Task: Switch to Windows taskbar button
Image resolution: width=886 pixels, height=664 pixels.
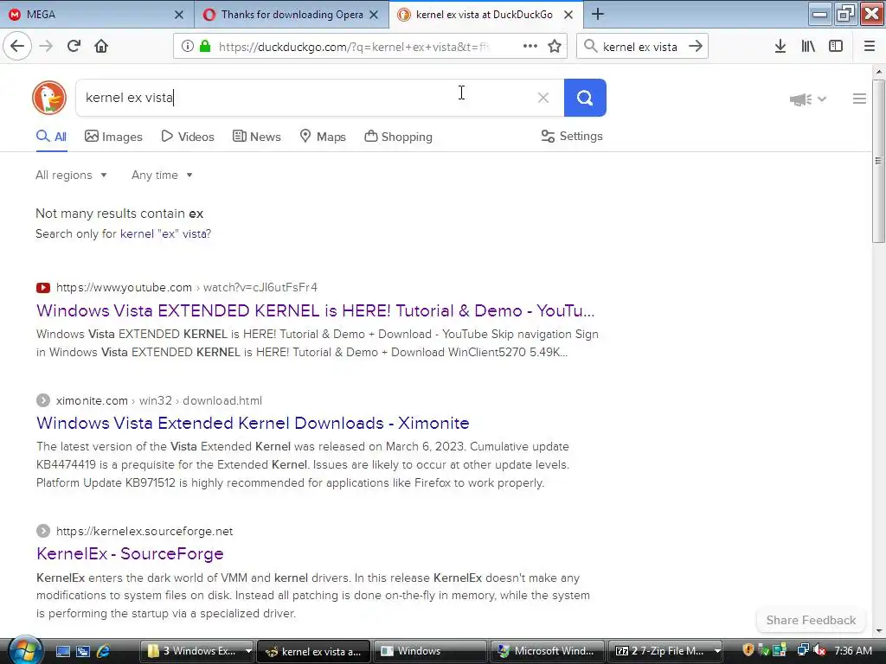Action: tap(429, 651)
